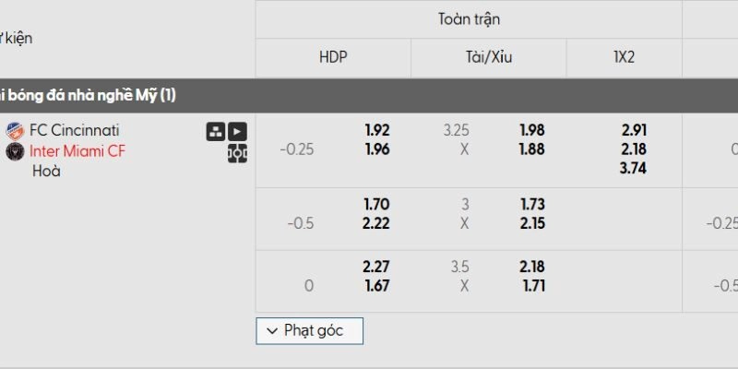This screenshot has height=369, width=738.
Task: Pick 1X2 draw odds 3.74
Action: (634, 168)
